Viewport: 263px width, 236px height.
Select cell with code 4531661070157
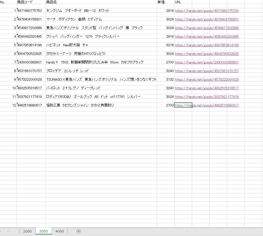pyautogui.click(x=31, y=71)
